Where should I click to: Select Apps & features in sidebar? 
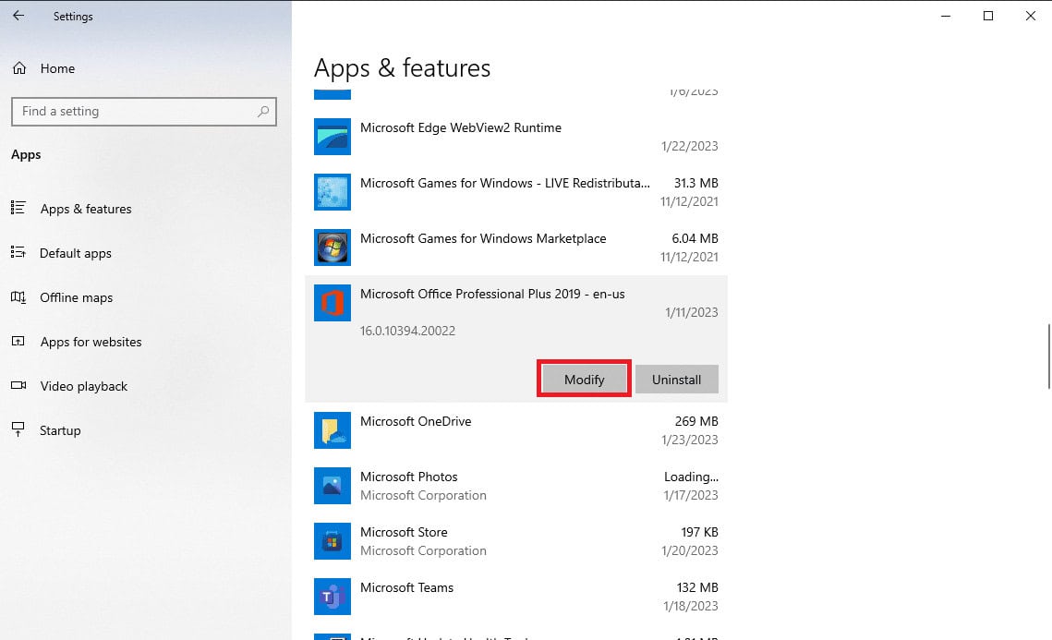point(86,209)
